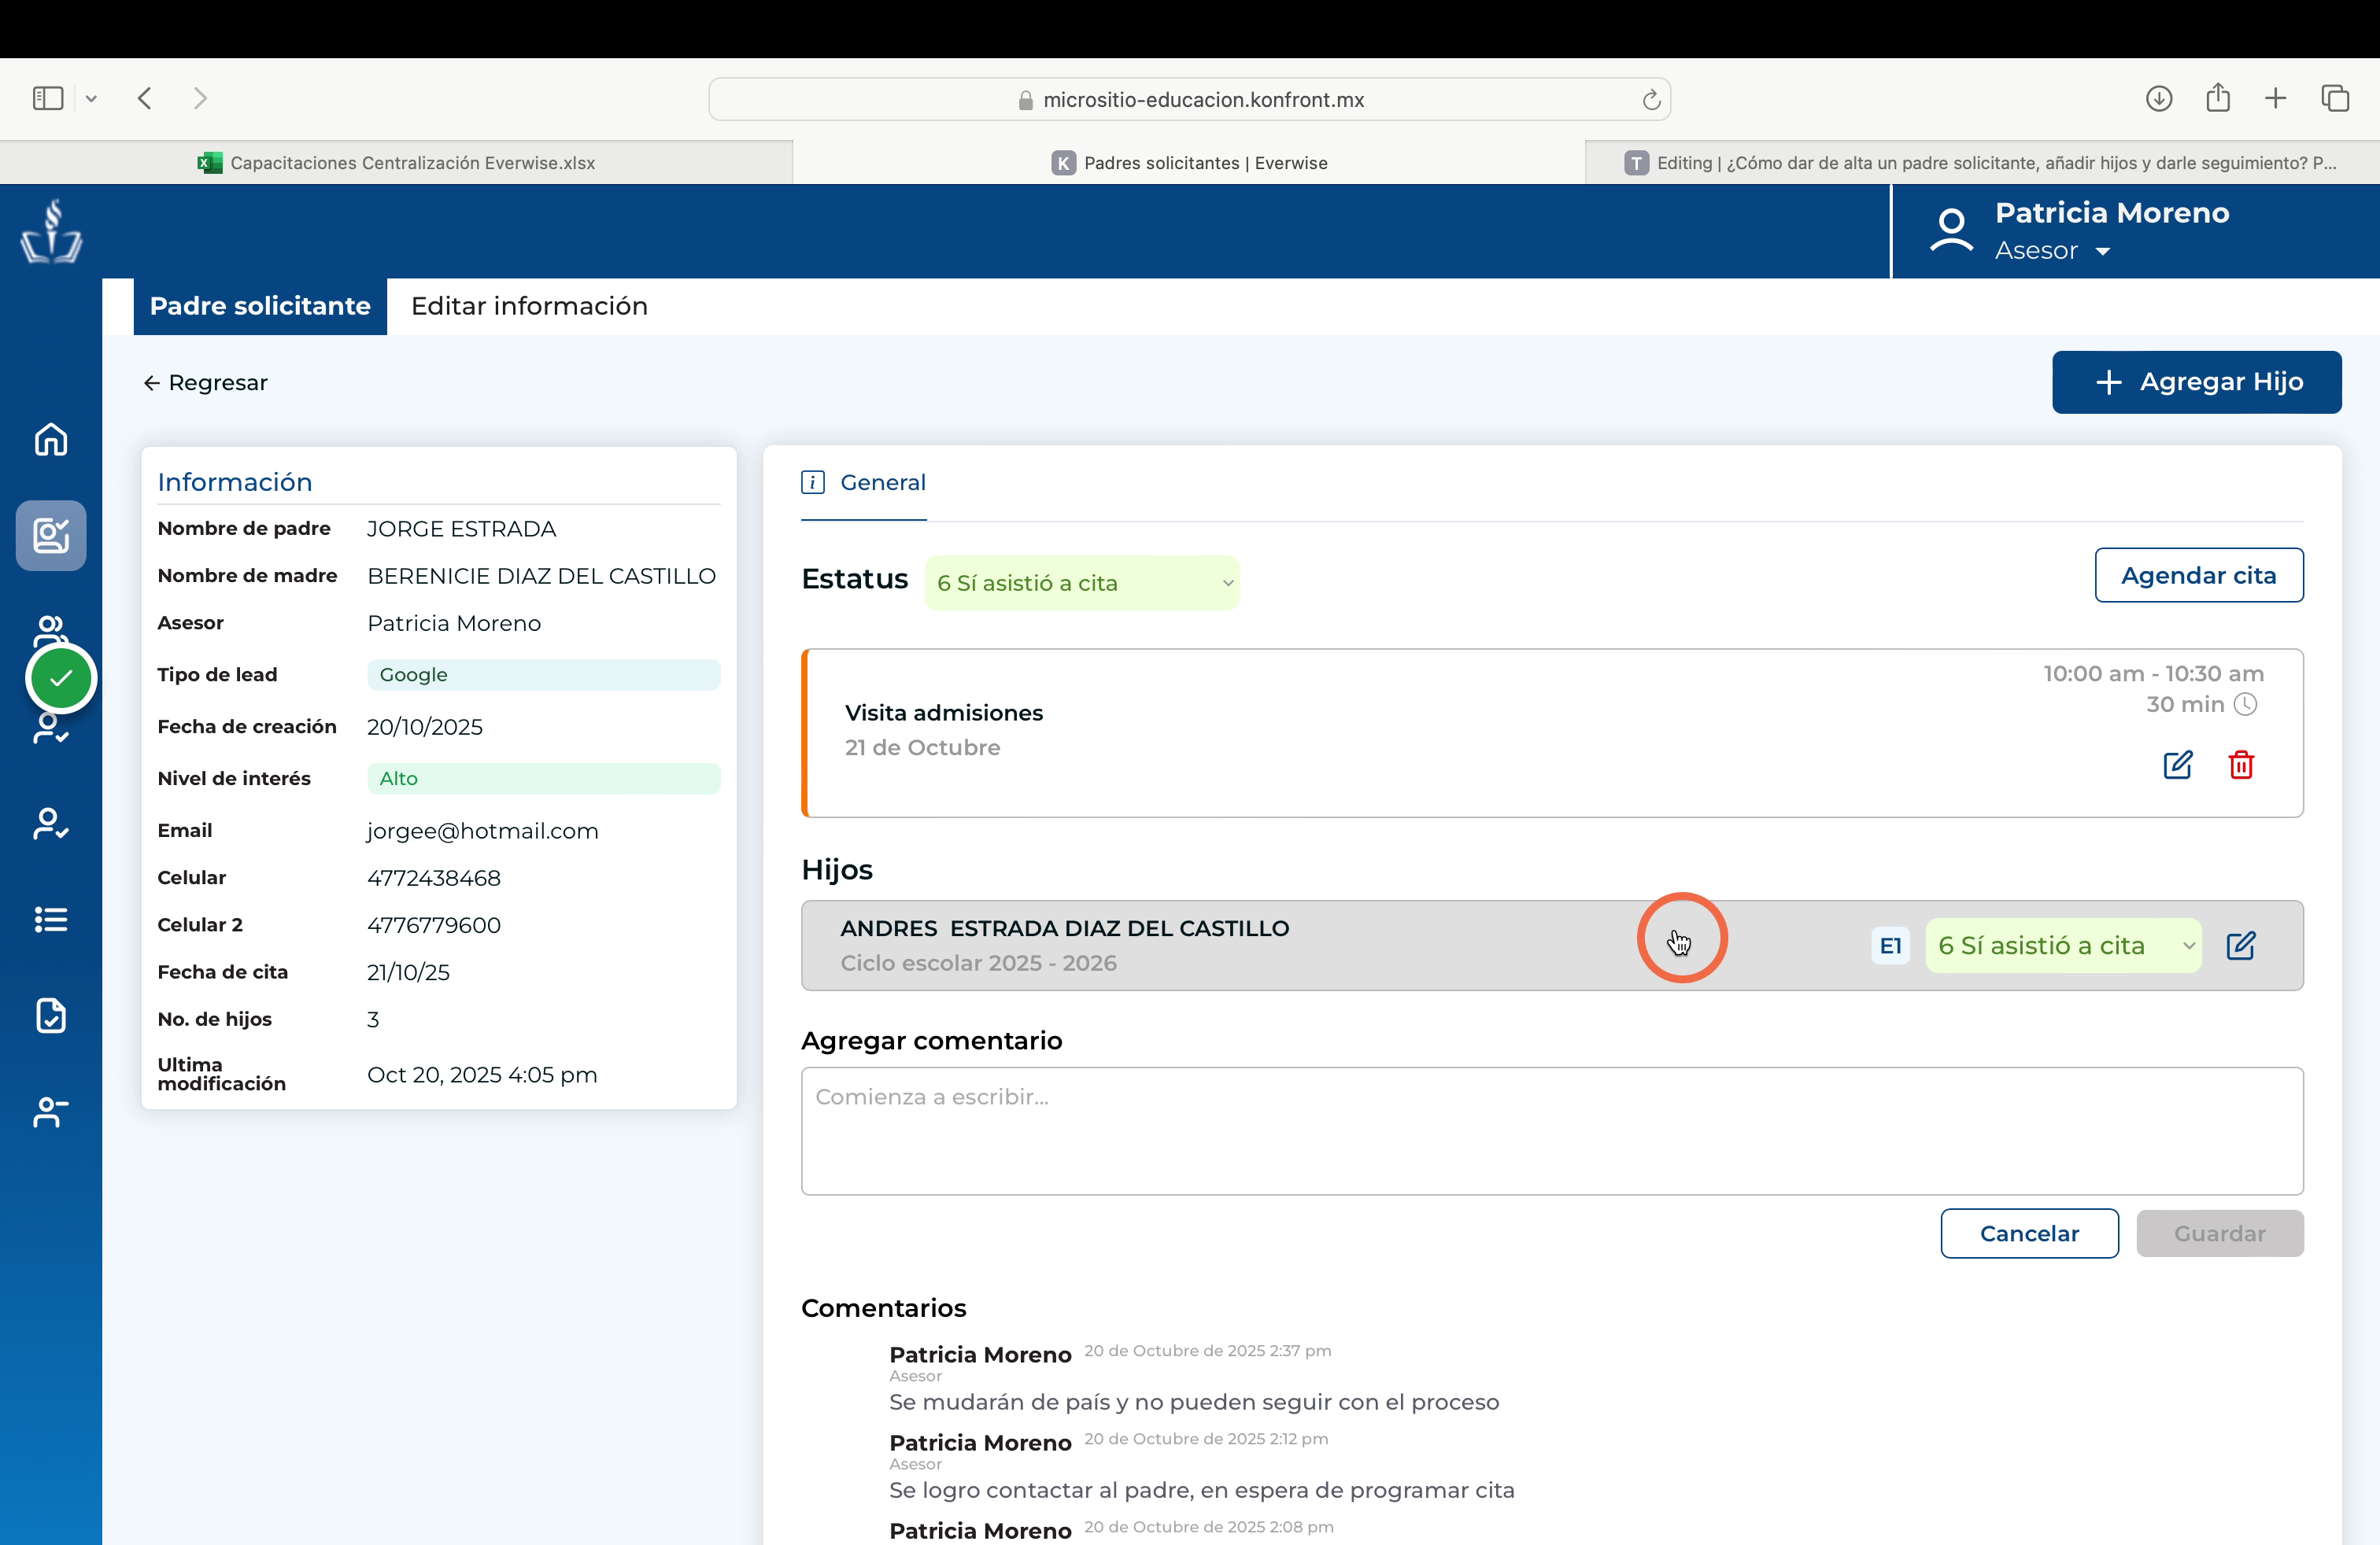Open status dropdown for Andres Estrada
Image resolution: width=2380 pixels, height=1545 pixels.
pyautogui.click(x=2063, y=946)
